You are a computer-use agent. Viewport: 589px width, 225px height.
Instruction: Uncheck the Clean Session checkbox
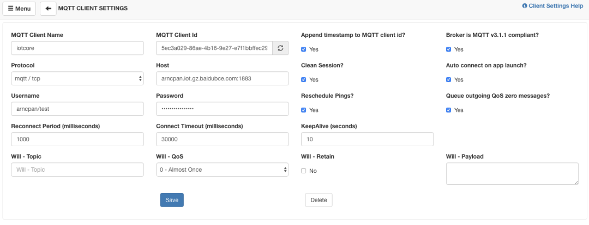point(304,80)
